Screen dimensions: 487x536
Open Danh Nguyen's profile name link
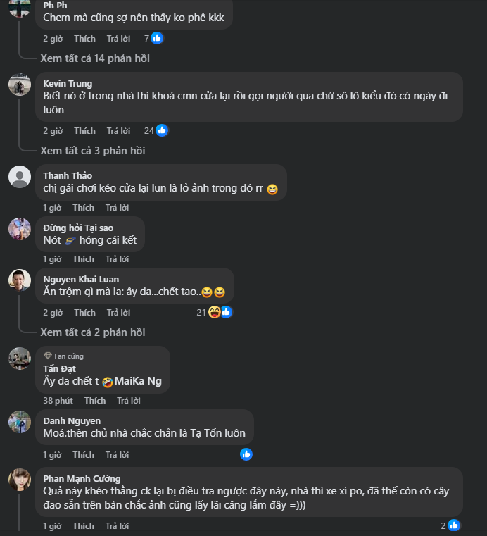pyautogui.click(x=72, y=420)
